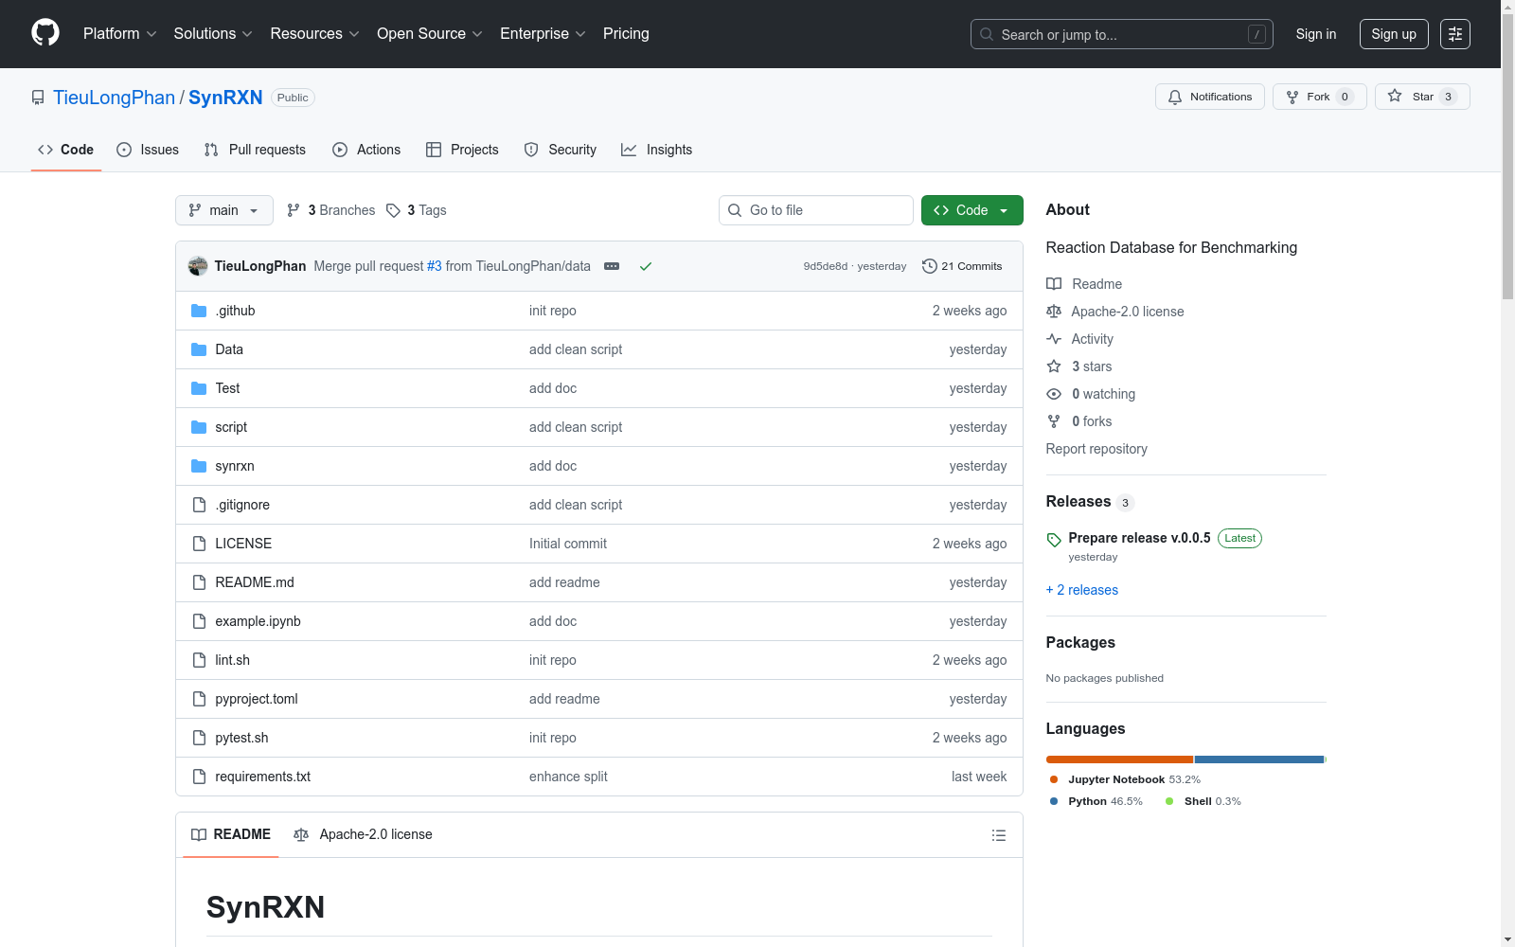Expand the Solutions menu
This screenshot has height=947, width=1515.
[x=213, y=34]
